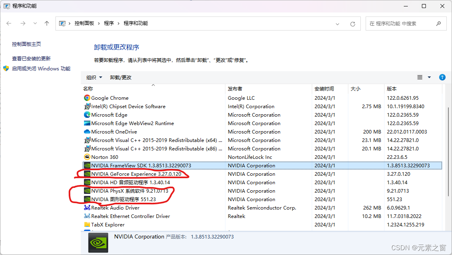Refresh the program list
The height and width of the screenshot is (255, 452).
point(352,24)
